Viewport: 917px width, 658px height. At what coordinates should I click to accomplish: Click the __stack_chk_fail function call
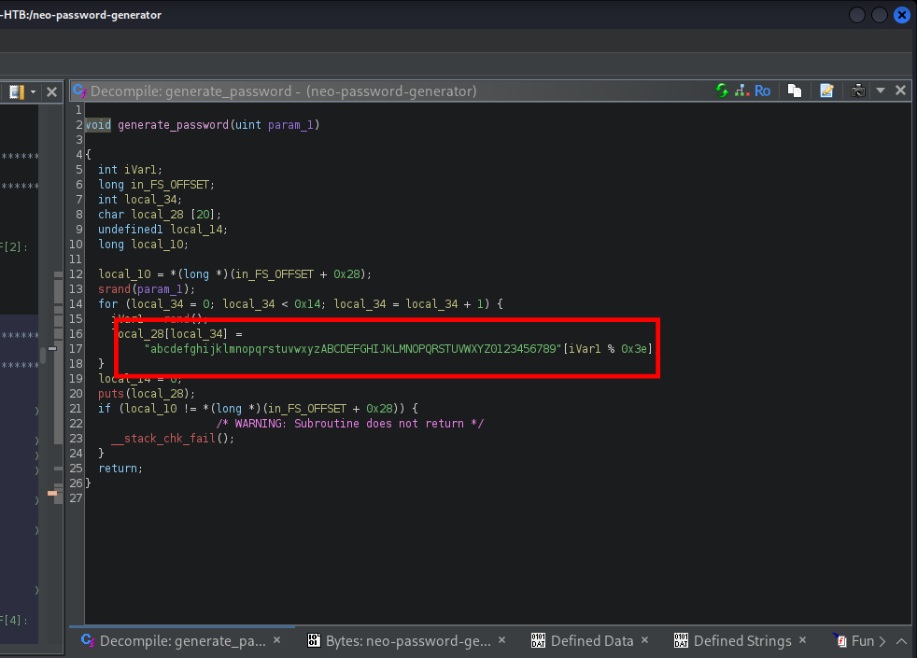[163, 439]
